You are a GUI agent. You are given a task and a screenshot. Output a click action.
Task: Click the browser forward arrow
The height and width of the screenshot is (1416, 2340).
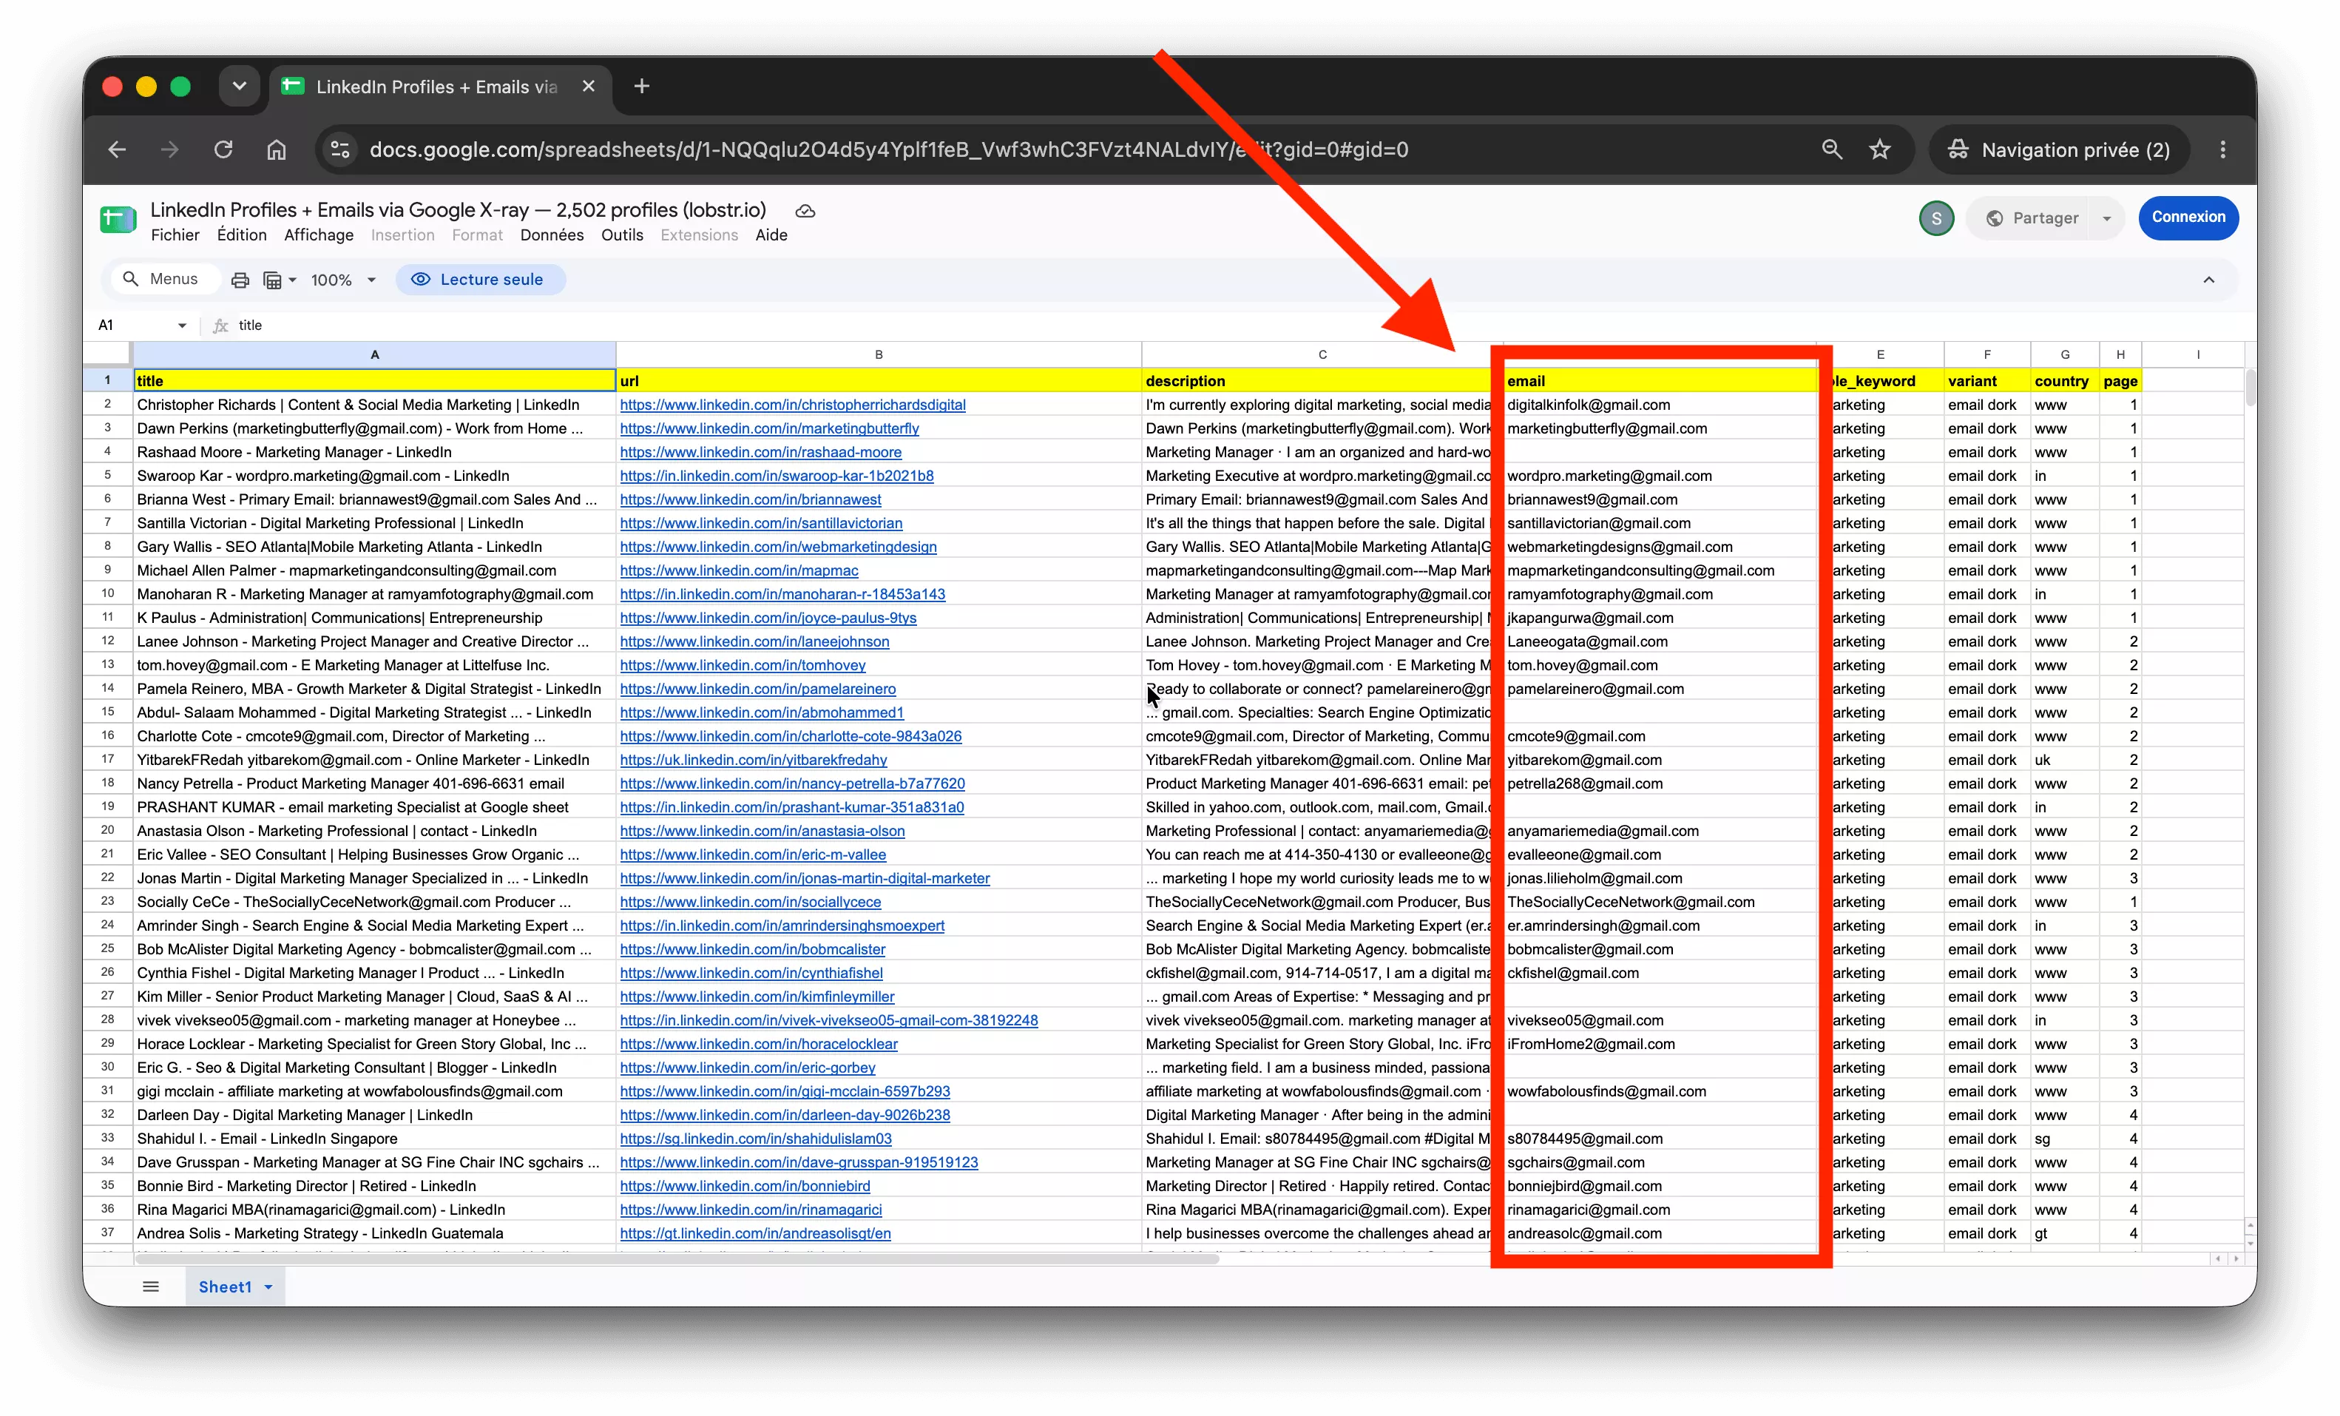[170, 150]
